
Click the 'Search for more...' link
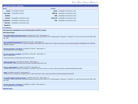coord(8,89)
